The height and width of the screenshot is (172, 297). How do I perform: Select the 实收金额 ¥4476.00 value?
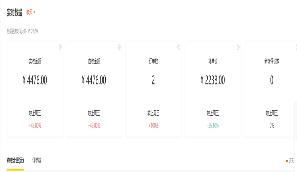[x=35, y=80]
